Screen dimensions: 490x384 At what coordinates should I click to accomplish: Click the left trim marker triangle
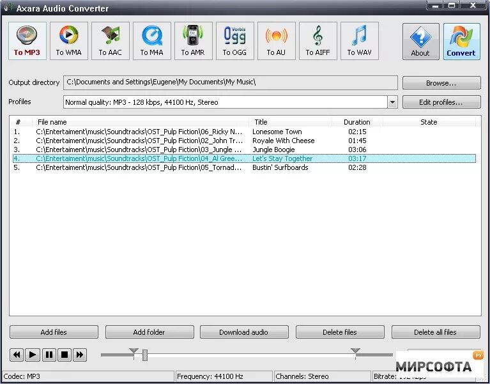click(x=134, y=351)
